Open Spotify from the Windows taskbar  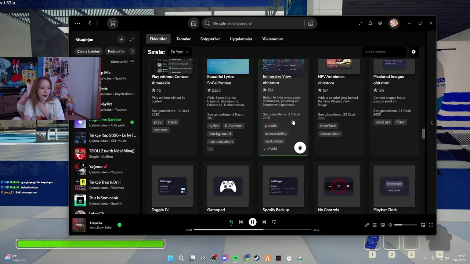235,258
